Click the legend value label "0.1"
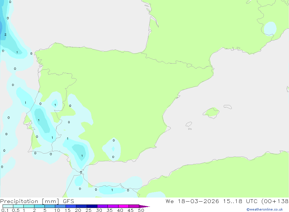The width and height of the screenshot is (289, 212). coord(5,210)
